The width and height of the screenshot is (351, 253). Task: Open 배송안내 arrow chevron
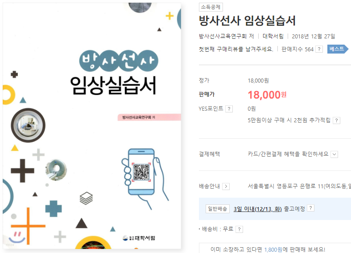pos(226,186)
